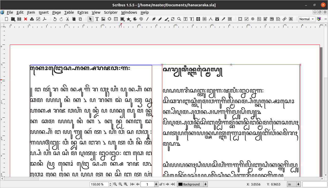Select the Arc tool
The image size is (328, 188).
(x=135, y=19)
